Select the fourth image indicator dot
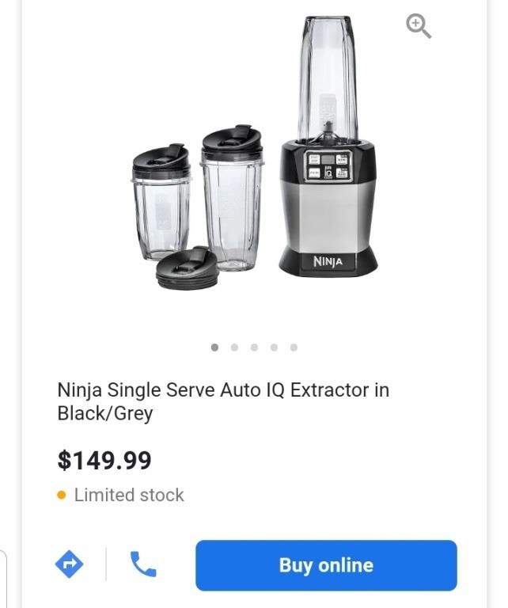This screenshot has width=508, height=608. (x=274, y=347)
